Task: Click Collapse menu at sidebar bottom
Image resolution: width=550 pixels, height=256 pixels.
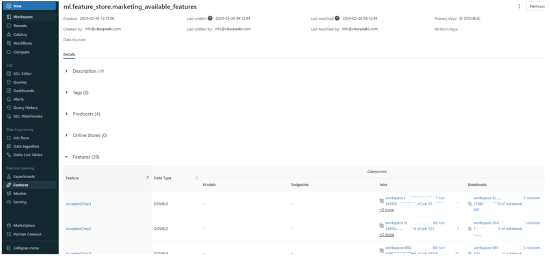Action: [26, 248]
